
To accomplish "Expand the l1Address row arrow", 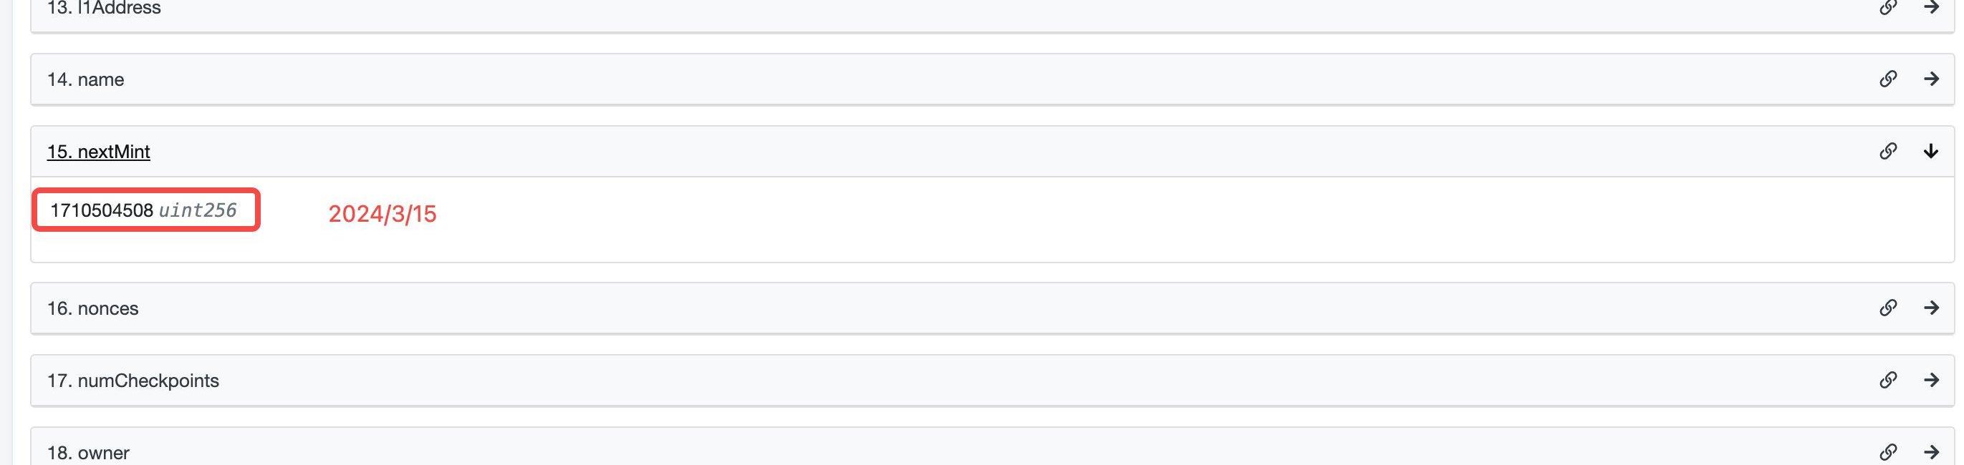I will 1931,8.
